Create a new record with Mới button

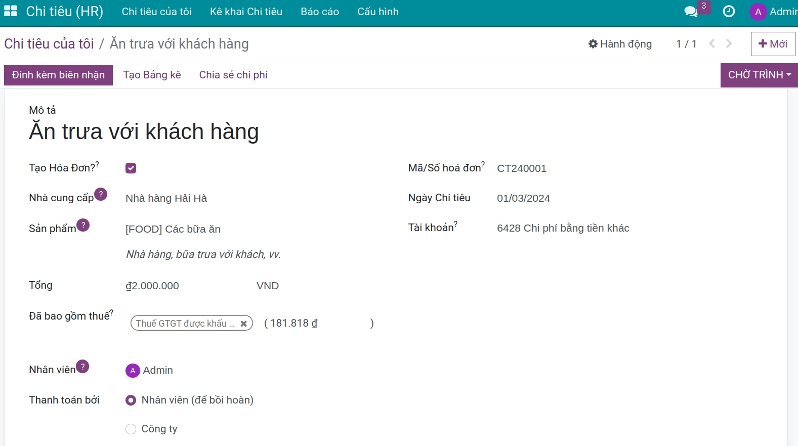773,44
